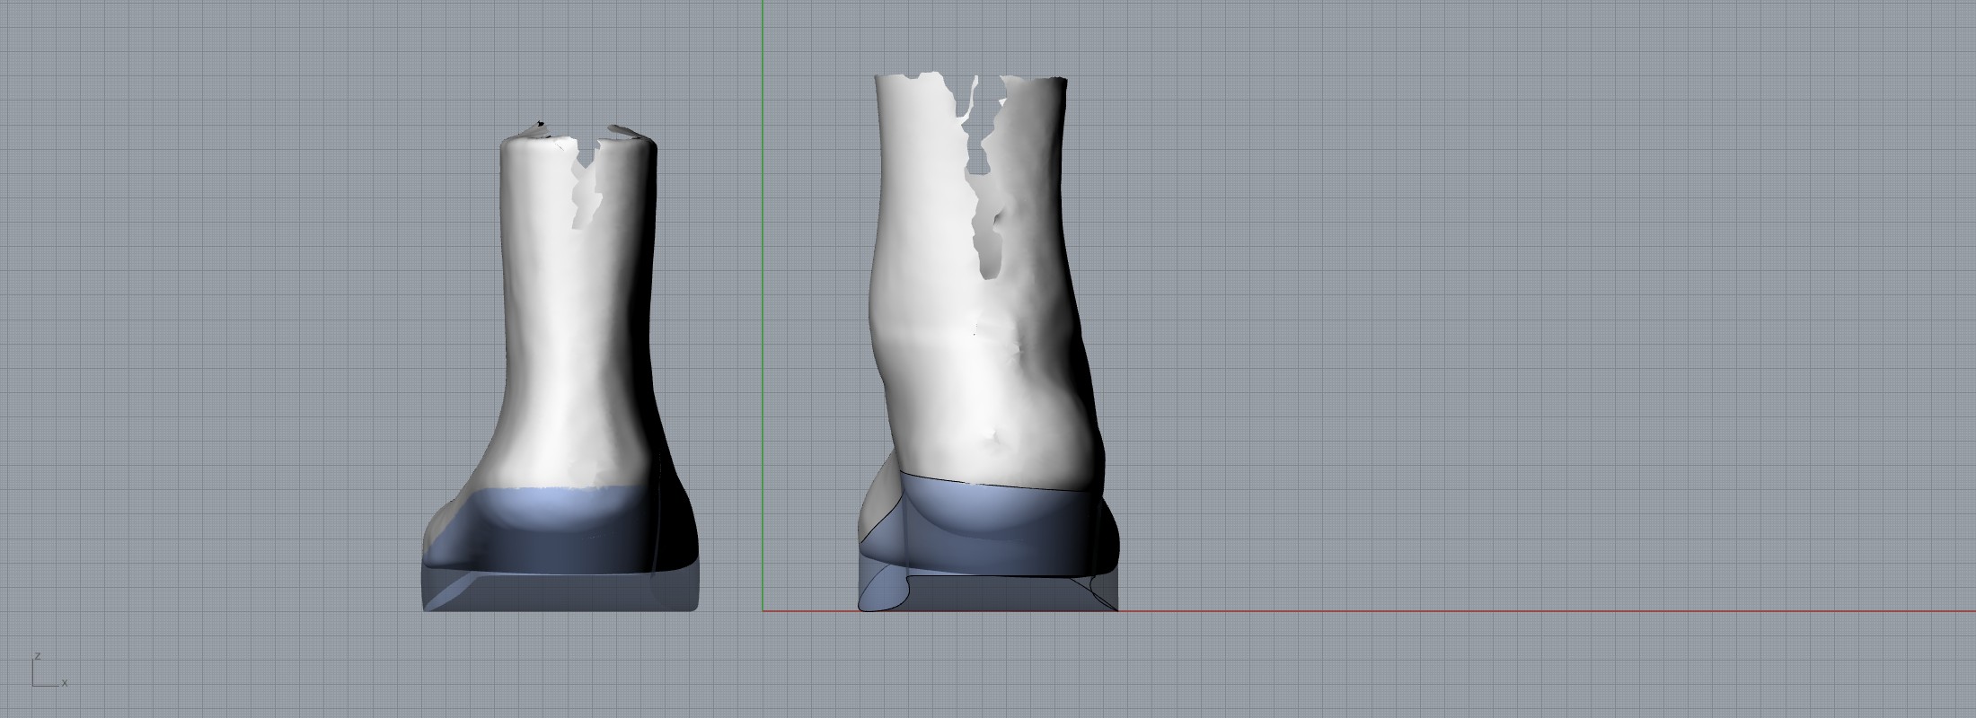
Task: Click the X label on axis indicator
Action: point(65,684)
